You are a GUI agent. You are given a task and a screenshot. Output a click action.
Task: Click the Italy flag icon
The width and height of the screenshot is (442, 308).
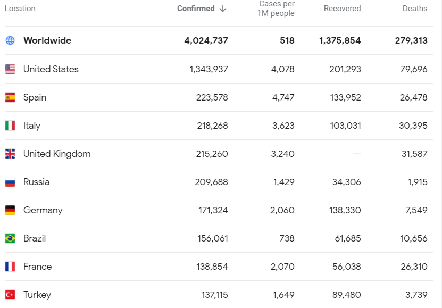[x=10, y=126]
